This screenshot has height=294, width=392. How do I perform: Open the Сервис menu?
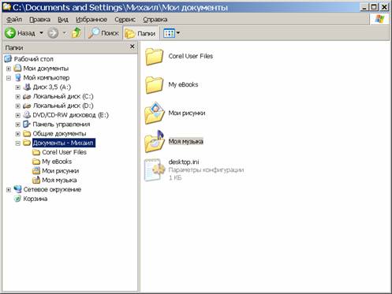(125, 20)
